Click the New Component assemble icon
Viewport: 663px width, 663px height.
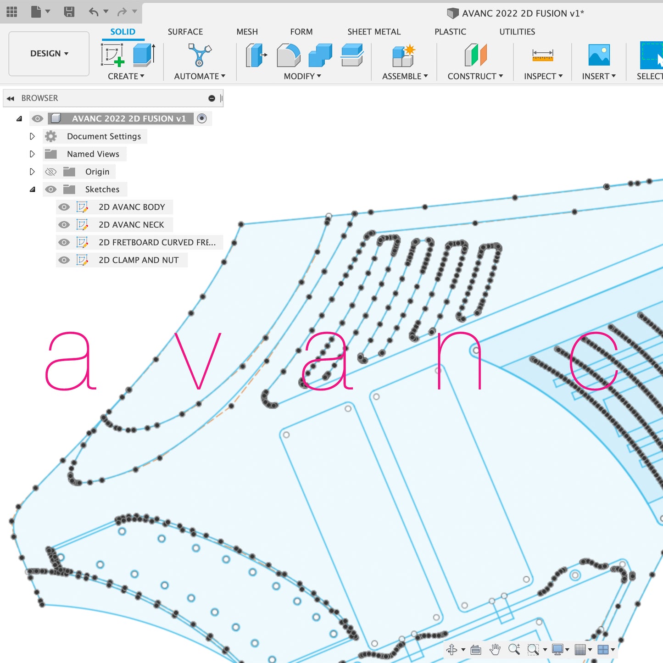click(403, 55)
